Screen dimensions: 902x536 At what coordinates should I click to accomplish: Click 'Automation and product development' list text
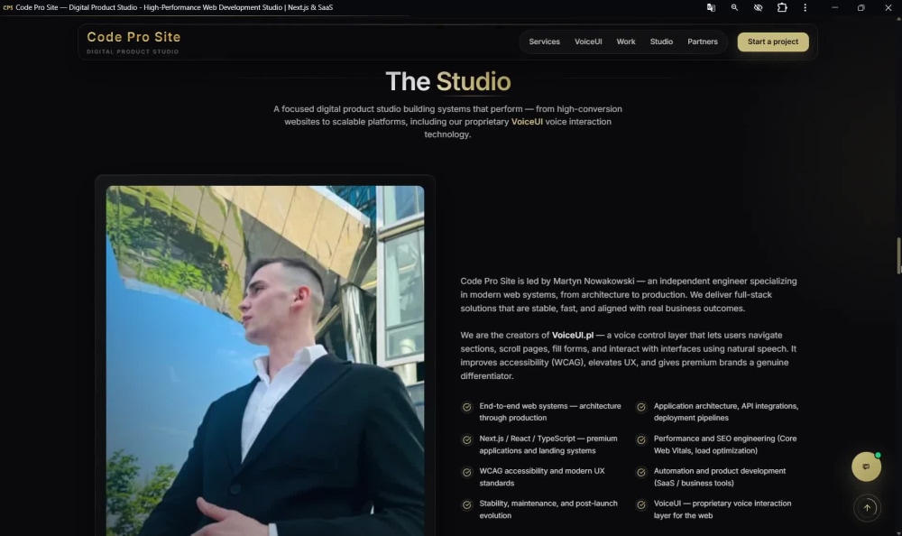[x=720, y=476]
